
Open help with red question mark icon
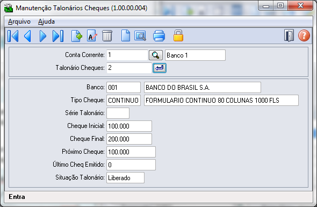coord(304,35)
